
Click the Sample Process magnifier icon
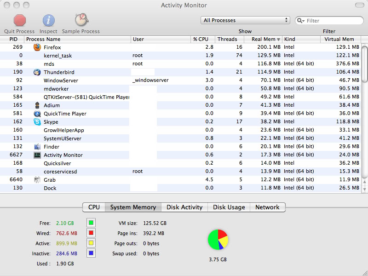click(81, 20)
